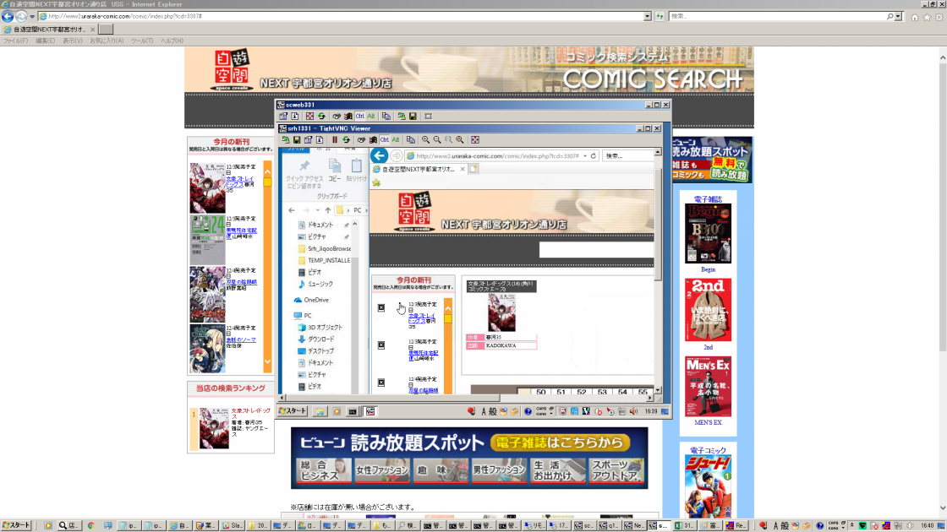Open the recent pages dropdown beside forward button
Image resolution: width=947 pixels, height=532 pixels.
point(32,17)
